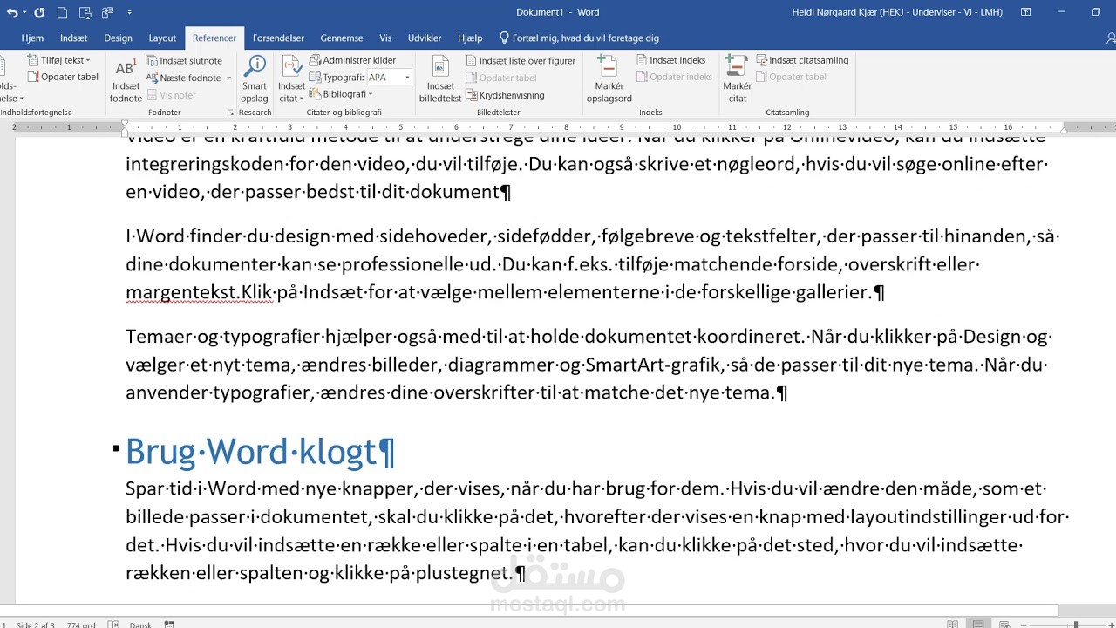Click the zoom slider in status bar
This screenshot has height=628, width=1116.
click(x=1074, y=625)
